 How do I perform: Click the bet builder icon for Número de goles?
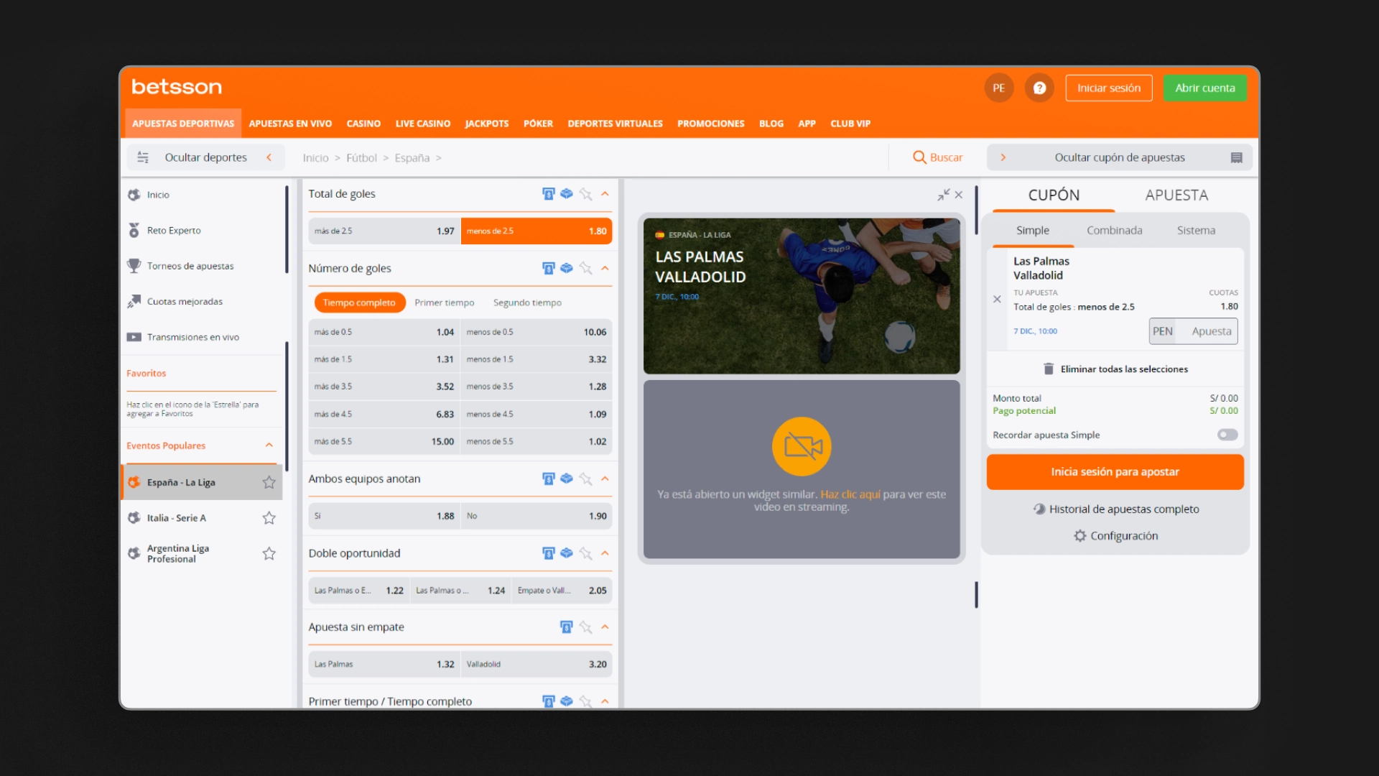(567, 268)
